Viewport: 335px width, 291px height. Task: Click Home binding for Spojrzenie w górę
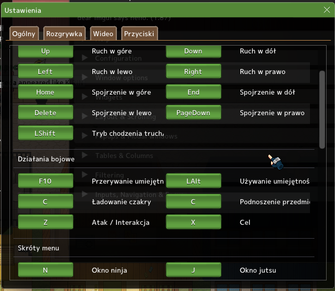click(46, 92)
